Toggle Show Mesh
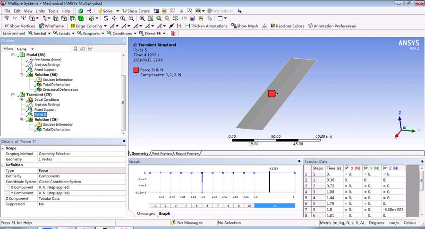 245,26
